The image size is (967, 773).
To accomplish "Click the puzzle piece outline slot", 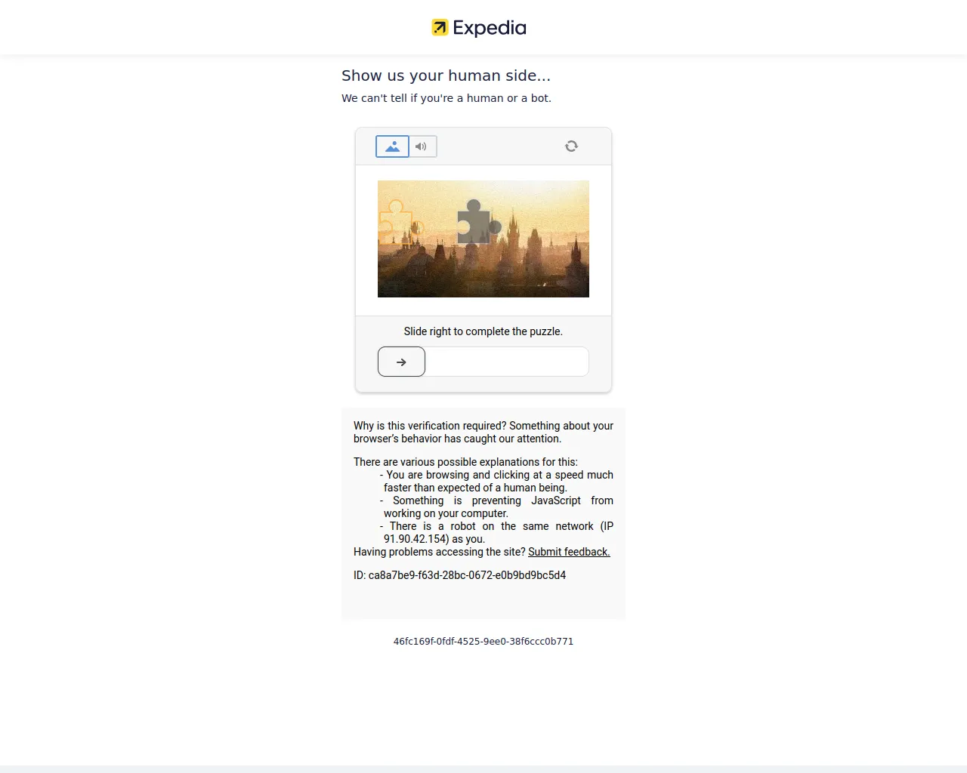I will point(400,222).
